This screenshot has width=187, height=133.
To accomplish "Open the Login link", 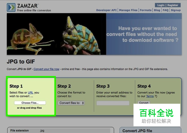I will [x=161, y=5].
